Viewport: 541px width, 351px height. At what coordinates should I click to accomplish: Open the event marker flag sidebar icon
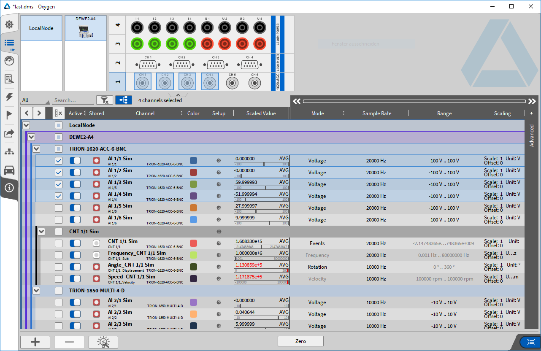pyautogui.click(x=9, y=115)
